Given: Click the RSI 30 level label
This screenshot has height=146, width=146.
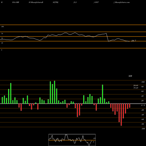Looking at the screenshot, I should click(2, 43).
